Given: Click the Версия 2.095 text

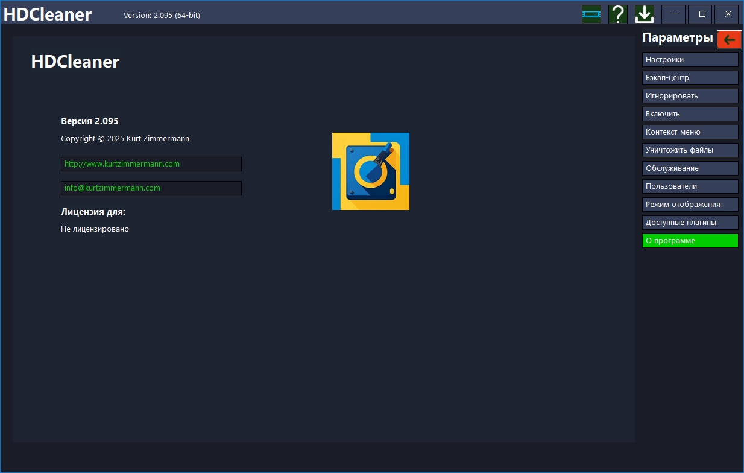Looking at the screenshot, I should [x=90, y=121].
